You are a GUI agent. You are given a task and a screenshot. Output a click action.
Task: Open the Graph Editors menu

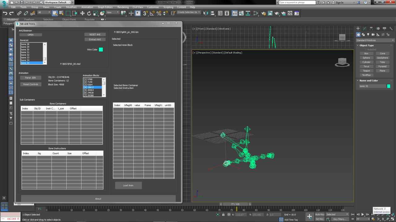click(105, 7)
